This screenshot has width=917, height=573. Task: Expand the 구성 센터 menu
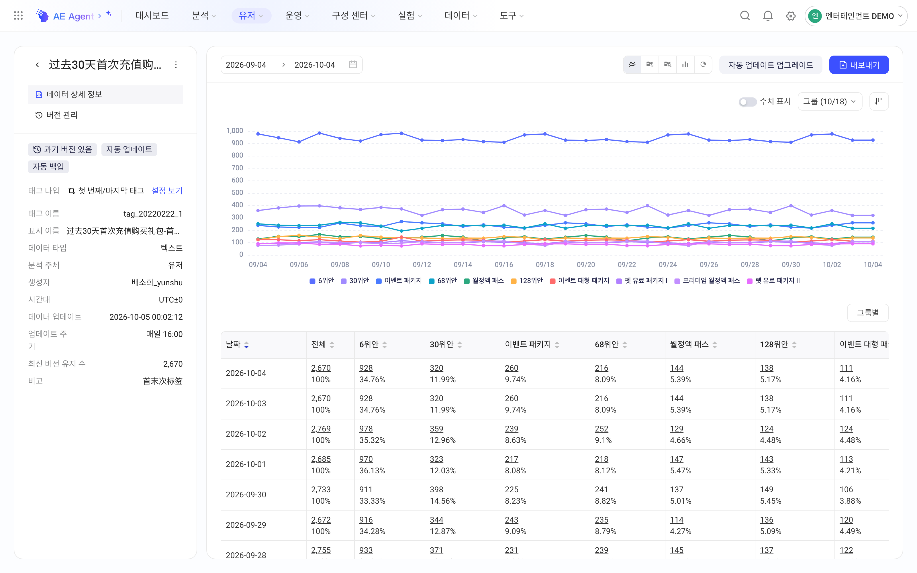[353, 15]
